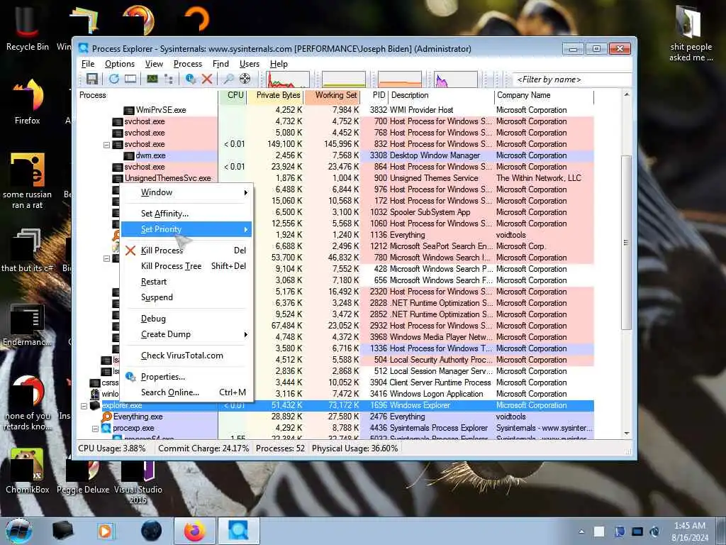Click the Find Window's Process crosshair icon
726x545 pixels.
pos(245,79)
